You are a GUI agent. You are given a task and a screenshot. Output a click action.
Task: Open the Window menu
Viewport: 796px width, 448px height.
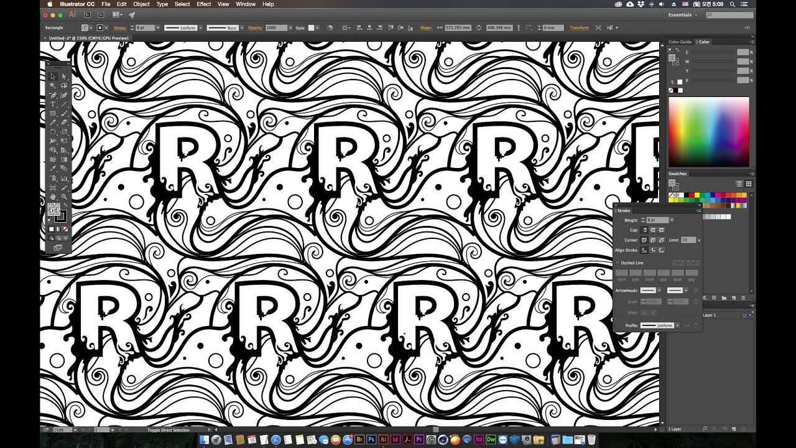[246, 4]
